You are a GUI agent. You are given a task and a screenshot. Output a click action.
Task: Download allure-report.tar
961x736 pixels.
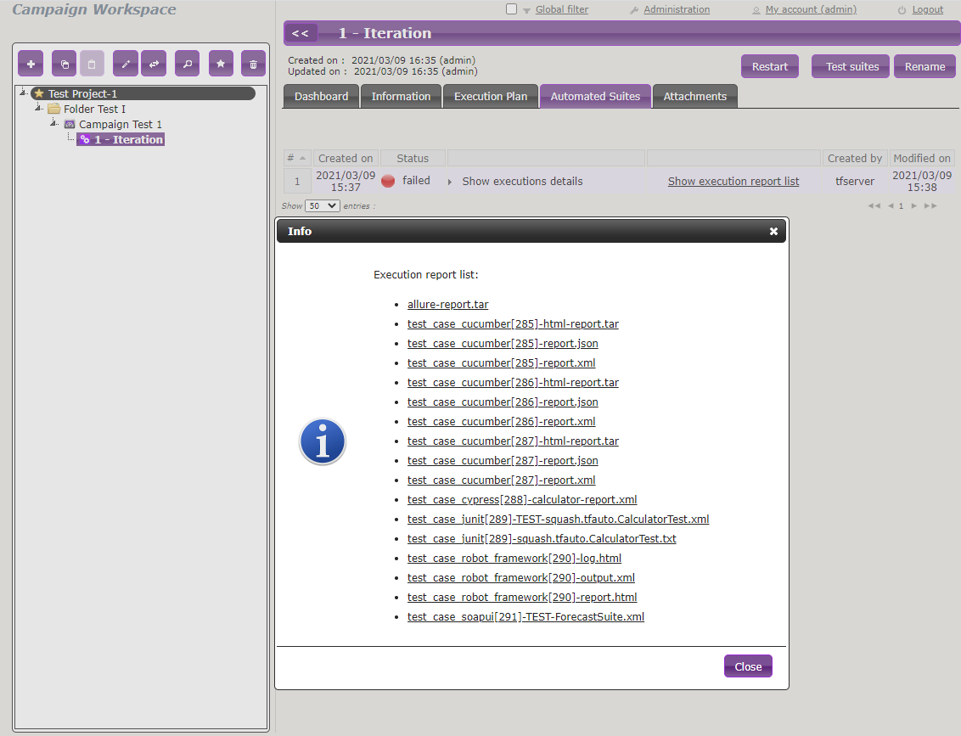[x=447, y=305]
